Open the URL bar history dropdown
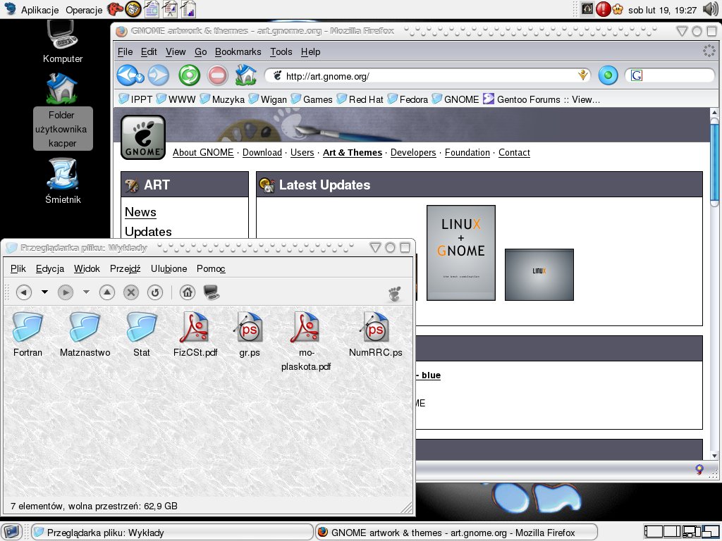 pos(583,75)
